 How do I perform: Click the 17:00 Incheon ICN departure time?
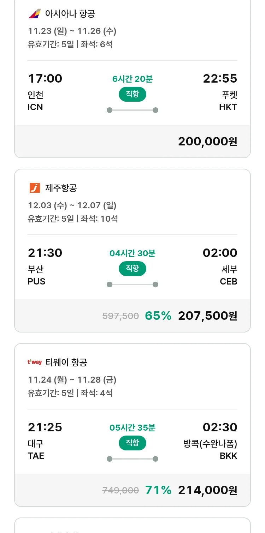click(x=45, y=78)
